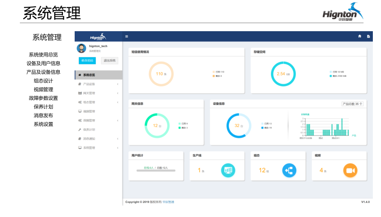The width and height of the screenshot is (381, 217).
Task: Click the orange 视频 video camera icon
Action: pyautogui.click(x=350, y=170)
